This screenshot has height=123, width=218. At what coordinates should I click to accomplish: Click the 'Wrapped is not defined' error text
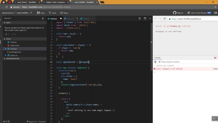tap(168, 31)
